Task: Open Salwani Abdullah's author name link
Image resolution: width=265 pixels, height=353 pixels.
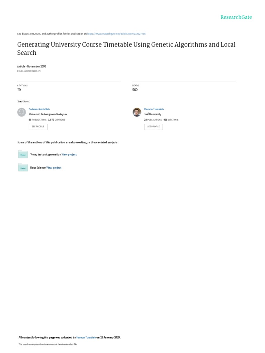Action: tap(39, 109)
